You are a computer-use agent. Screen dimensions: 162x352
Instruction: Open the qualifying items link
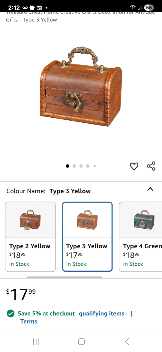click(101, 313)
